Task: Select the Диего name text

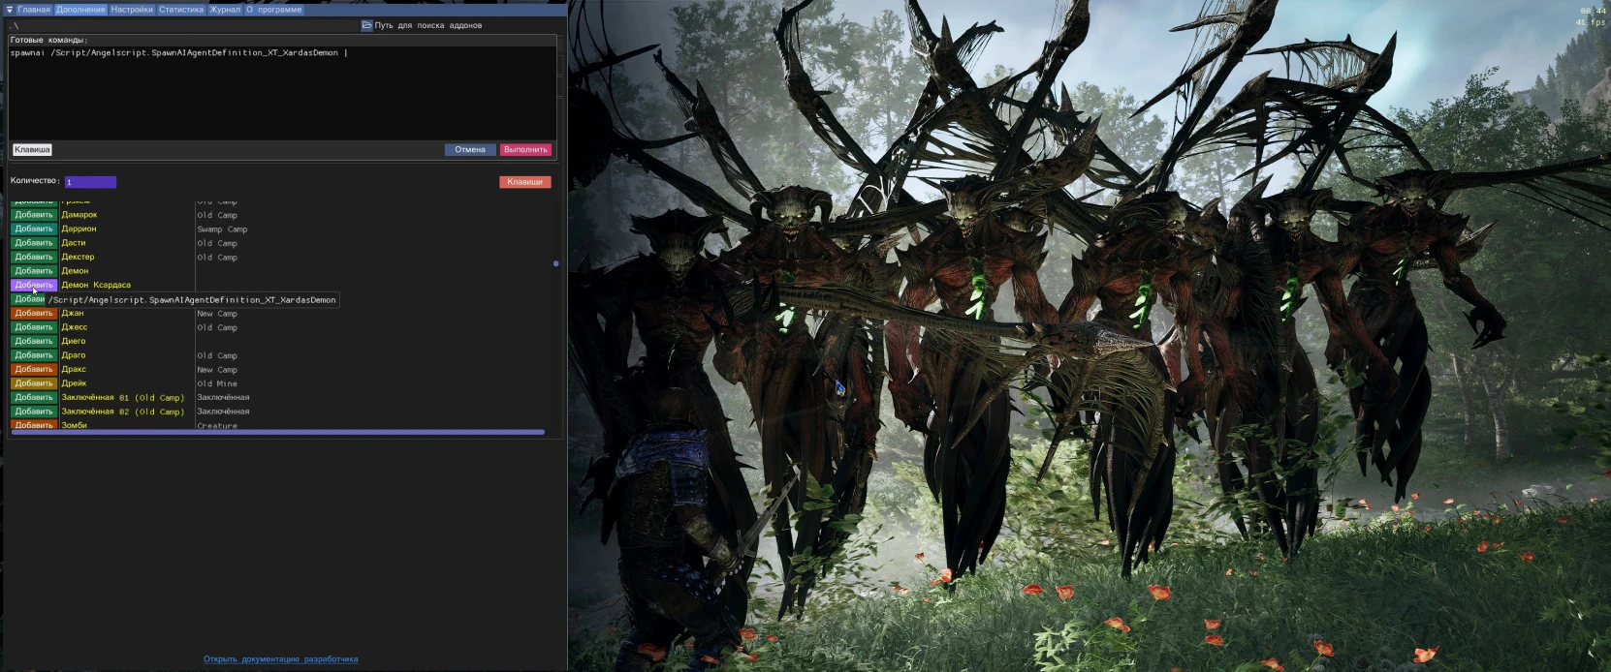Action: [x=74, y=341]
